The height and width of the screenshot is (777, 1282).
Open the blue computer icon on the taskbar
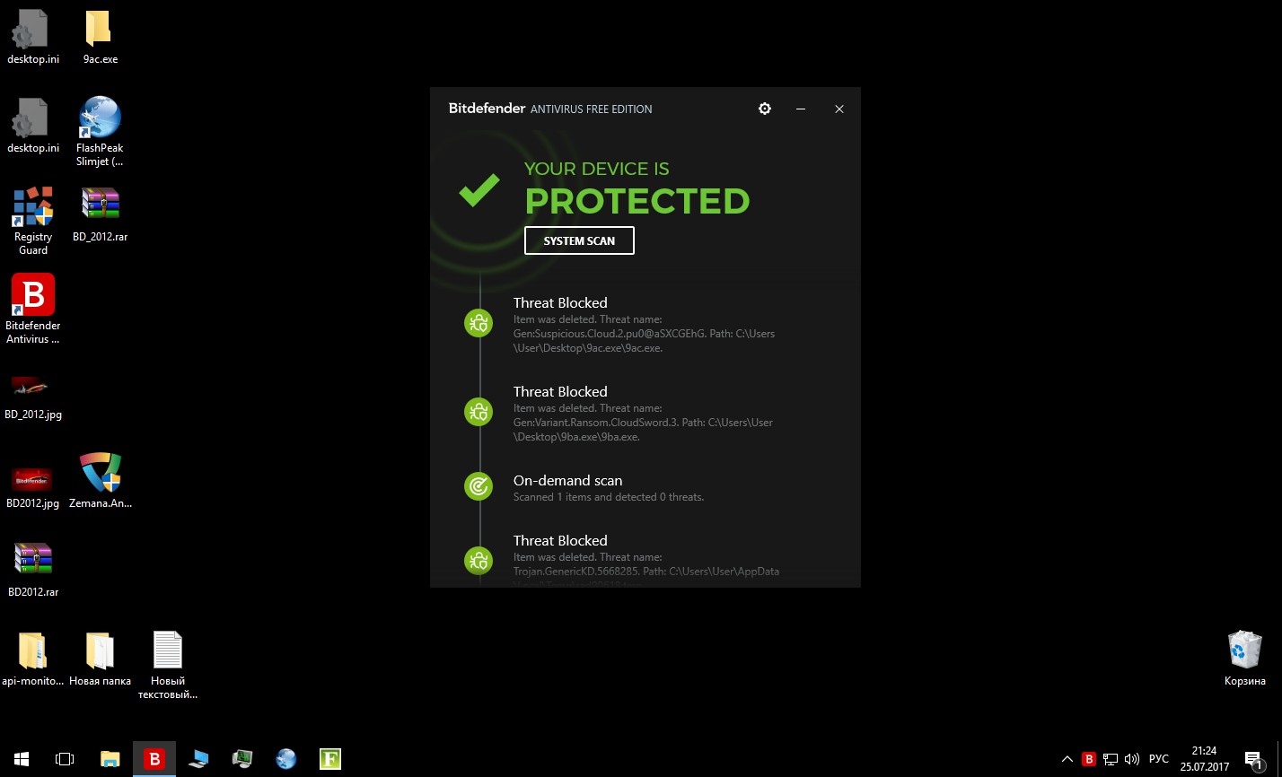coord(198,759)
